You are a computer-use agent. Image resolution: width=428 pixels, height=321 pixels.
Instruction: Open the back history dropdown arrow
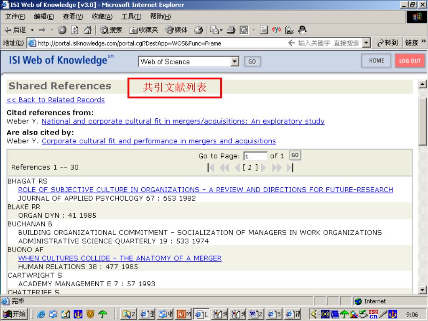coord(32,30)
